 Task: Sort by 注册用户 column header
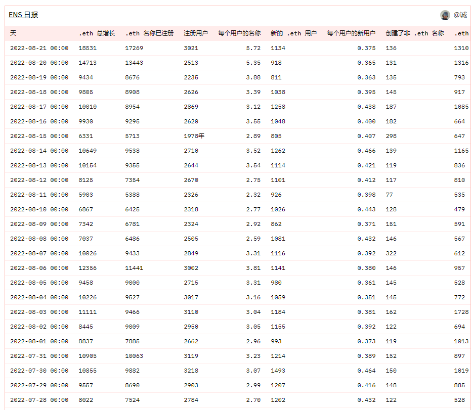(196, 33)
